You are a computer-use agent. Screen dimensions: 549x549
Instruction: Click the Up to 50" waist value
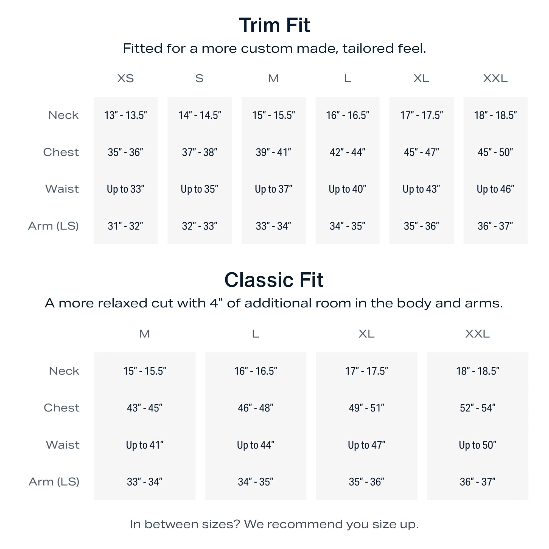coord(477,445)
